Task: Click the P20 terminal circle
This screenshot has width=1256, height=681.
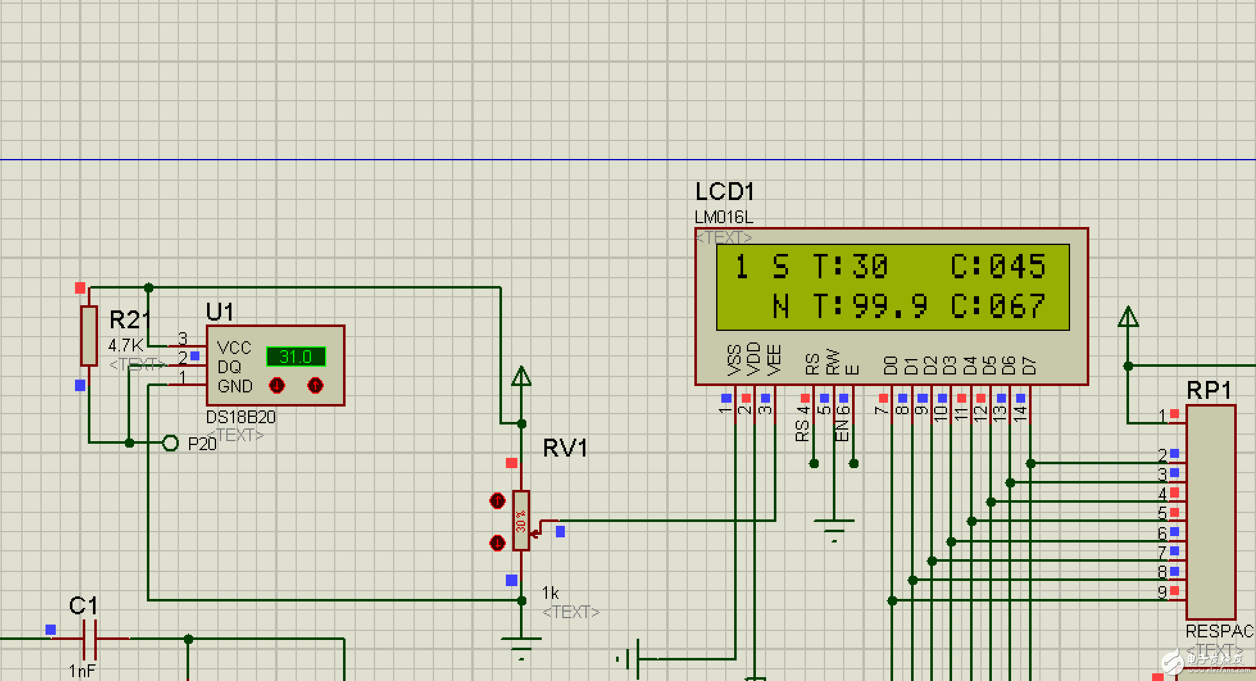Action: coord(170,443)
